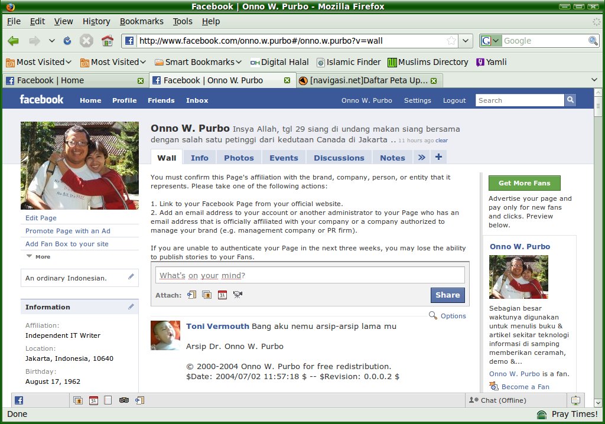Screen dimensions: 605x424
Task: Click the Facebook search magnifier button
Action: click(570, 100)
